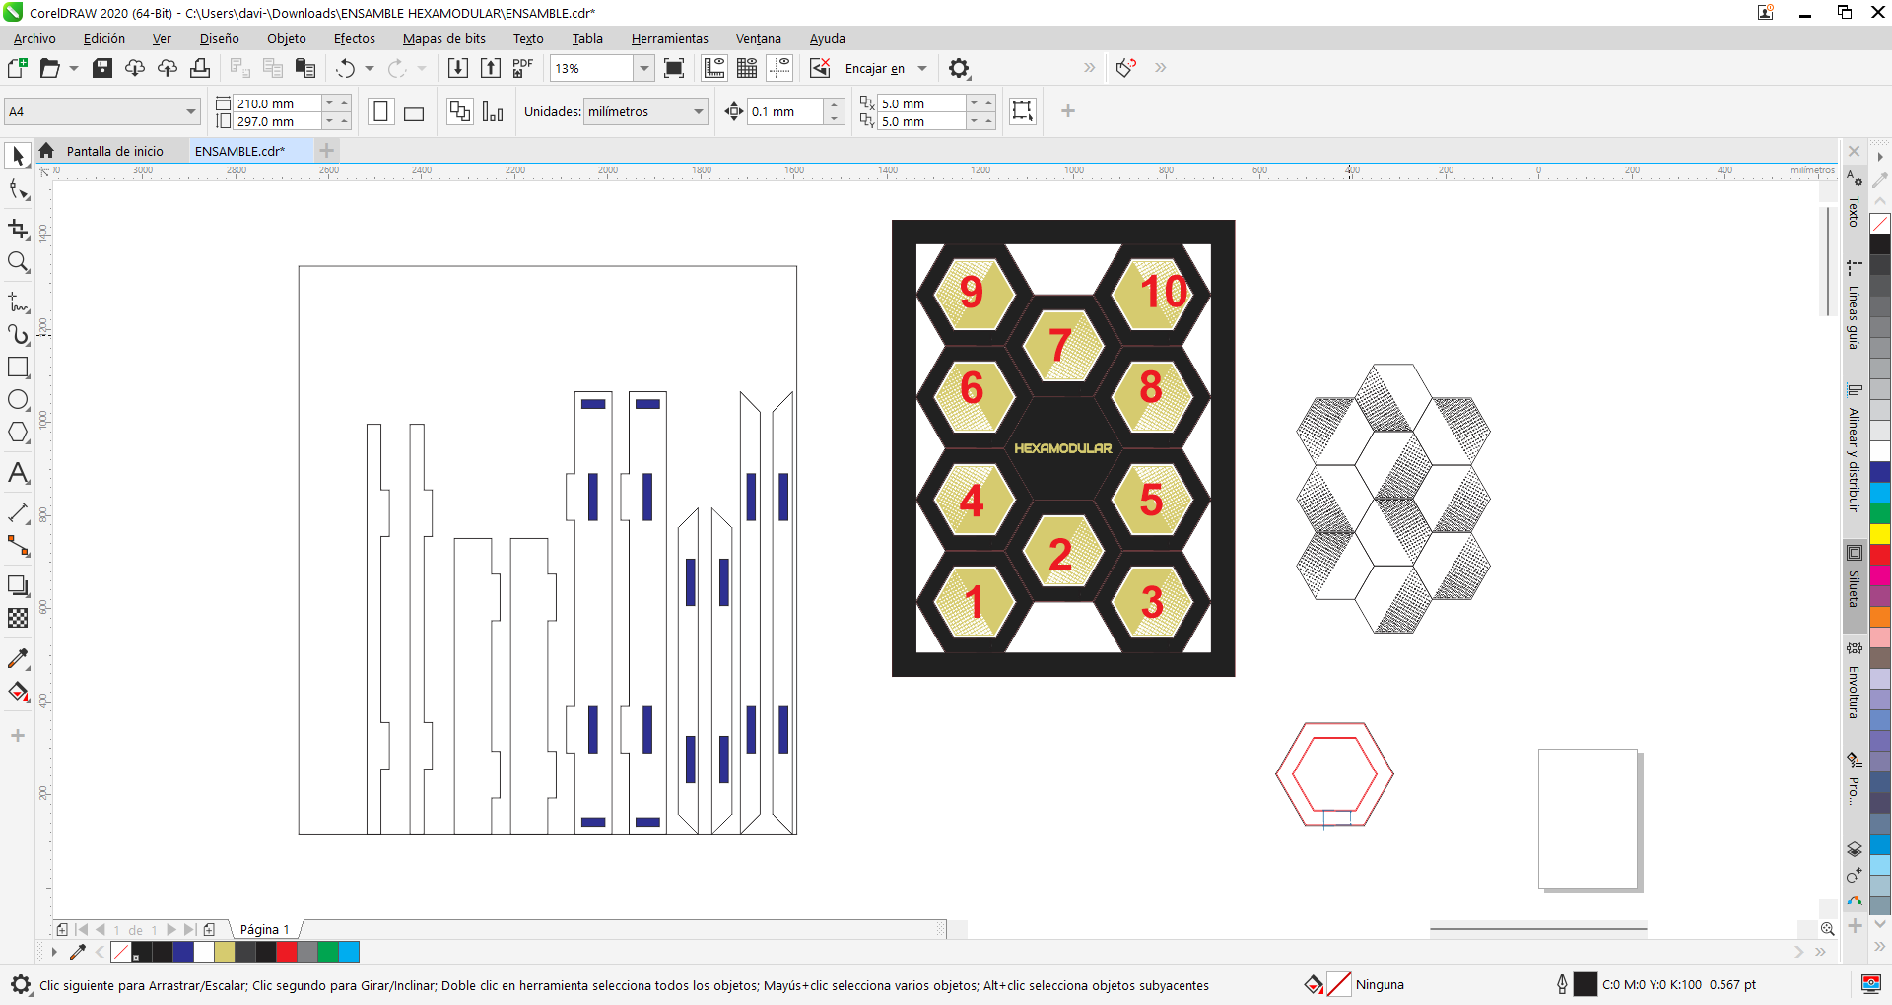Select the Crop tool
The height and width of the screenshot is (1005, 1892).
coord(18,229)
